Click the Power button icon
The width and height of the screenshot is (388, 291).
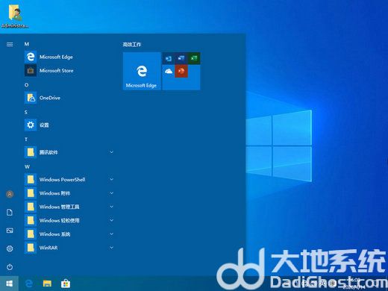pyautogui.click(x=10, y=267)
